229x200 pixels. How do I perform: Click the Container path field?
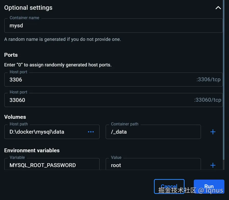(x=153, y=132)
